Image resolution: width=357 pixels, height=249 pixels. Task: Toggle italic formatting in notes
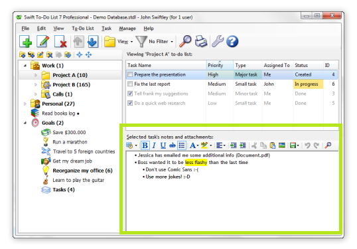pyautogui.click(x=154, y=145)
